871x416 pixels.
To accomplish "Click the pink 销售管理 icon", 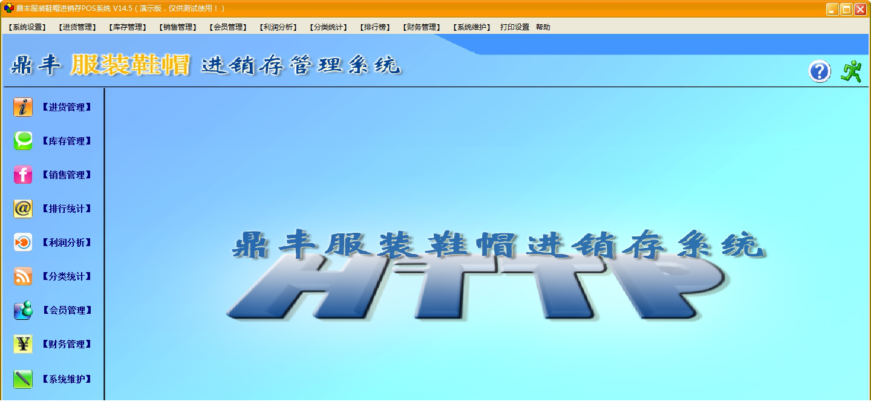I will [23, 175].
